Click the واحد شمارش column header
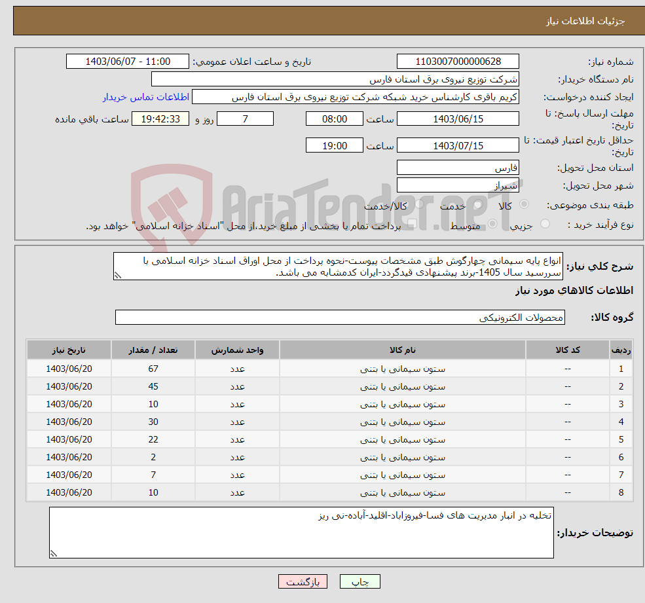645x603 pixels. (237, 350)
